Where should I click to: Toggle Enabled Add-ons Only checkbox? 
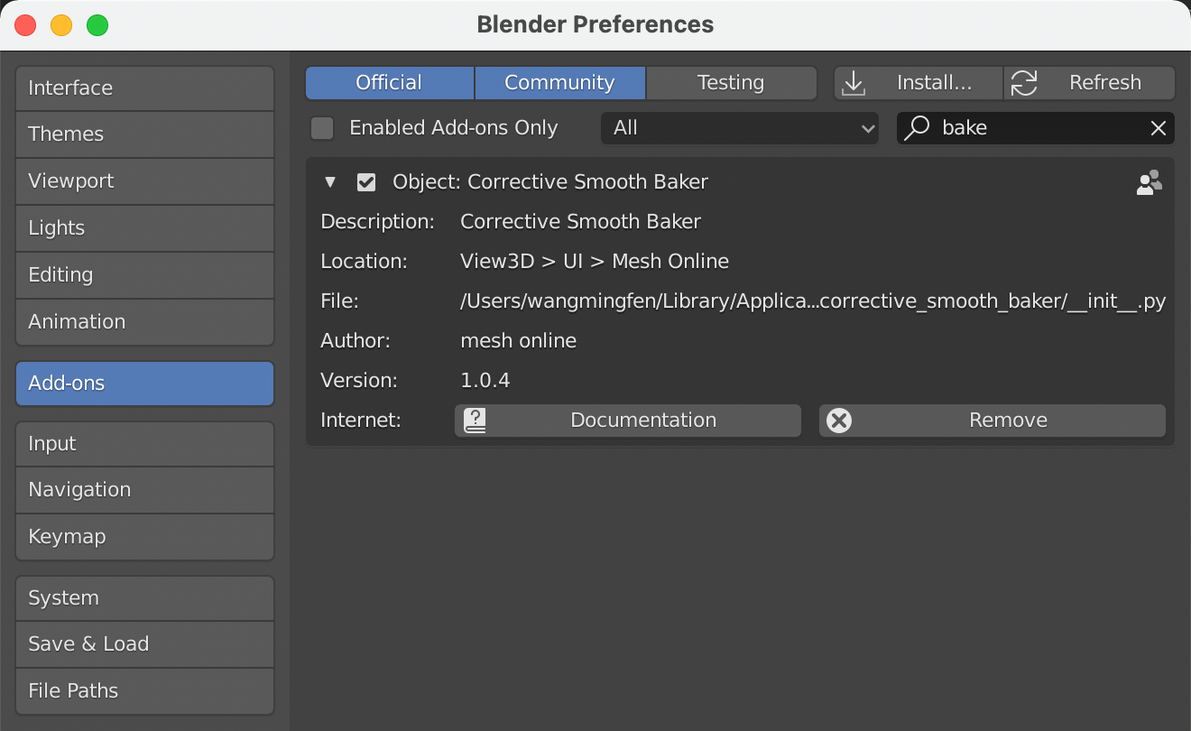(322, 128)
